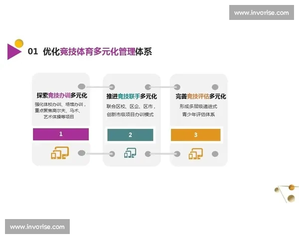Click the teal devices icon under bar 2
The width and height of the screenshot is (299, 239).
point(130,153)
